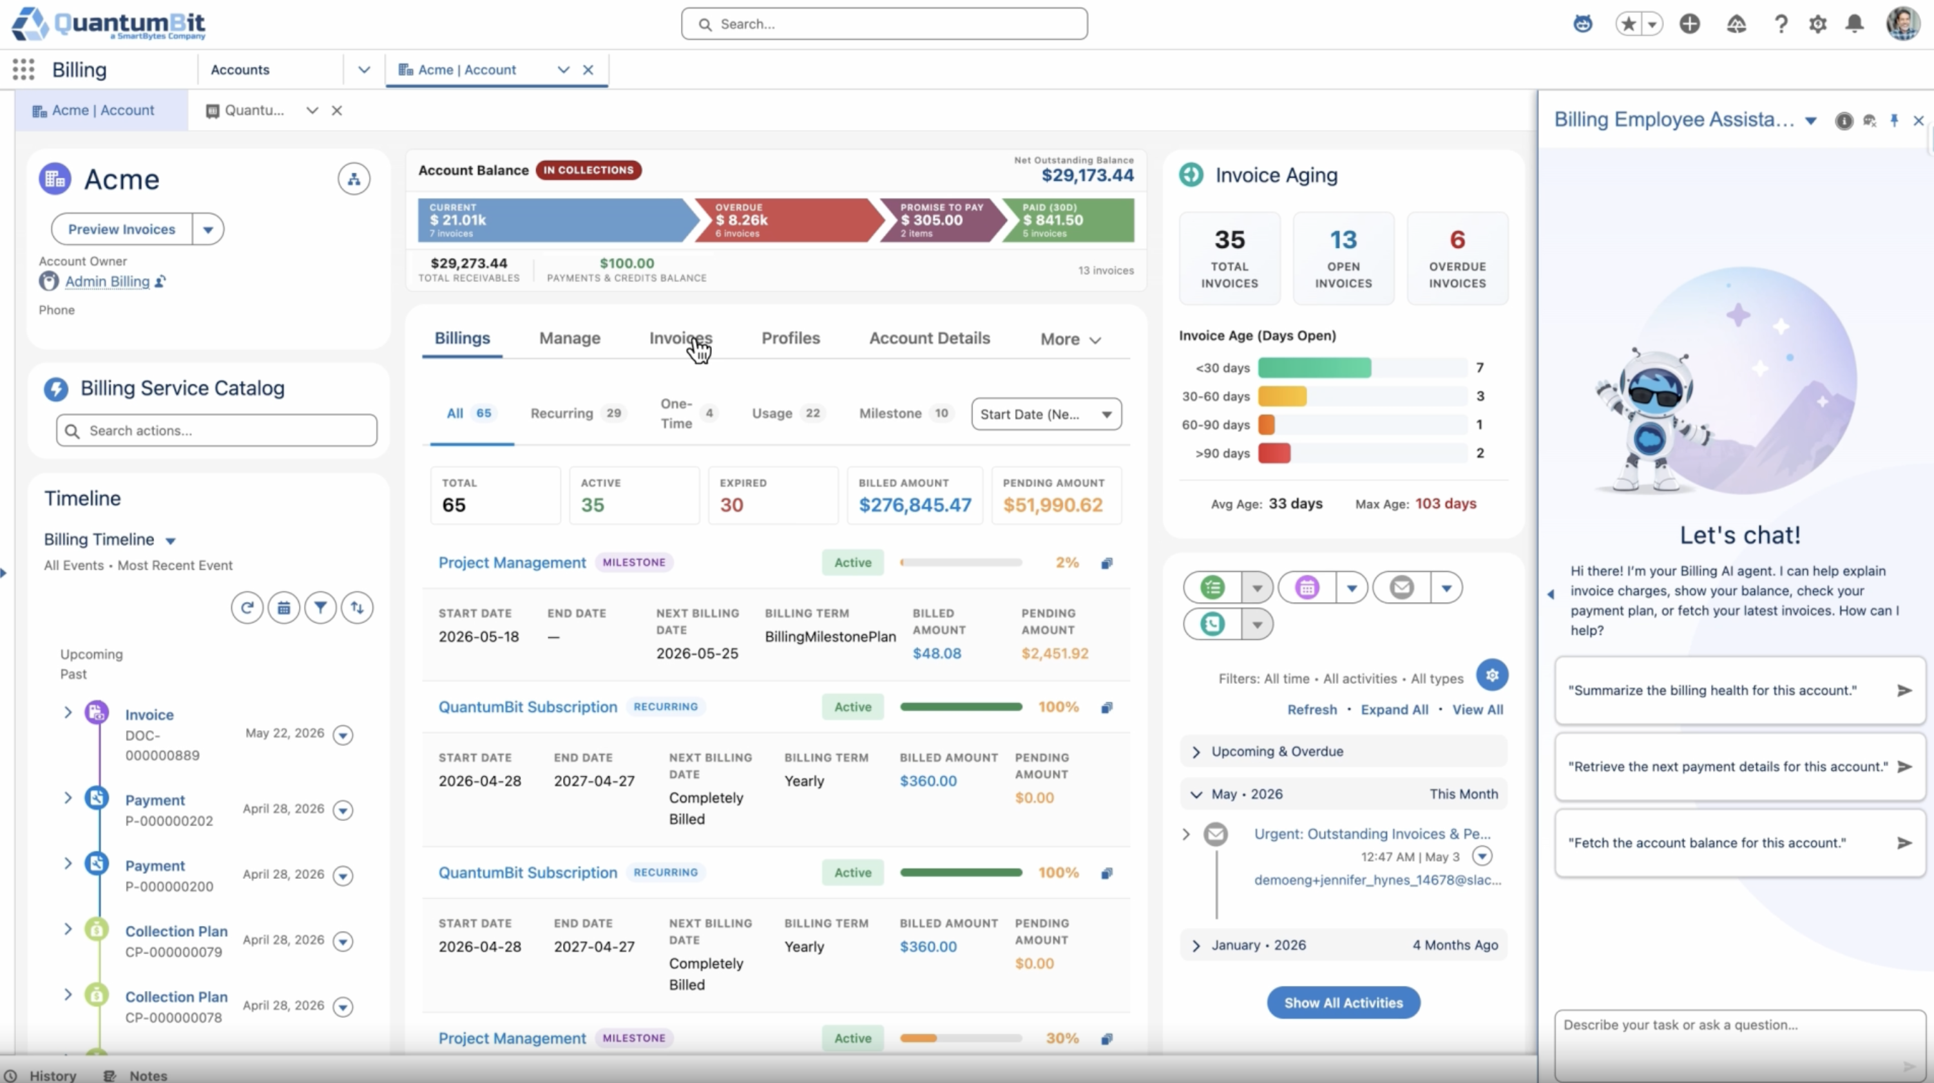Open the first Project Management record icon
The image size is (1934, 1083).
coord(1107,563)
